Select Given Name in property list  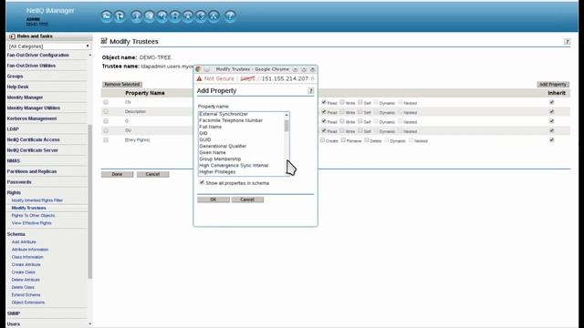coord(213,152)
